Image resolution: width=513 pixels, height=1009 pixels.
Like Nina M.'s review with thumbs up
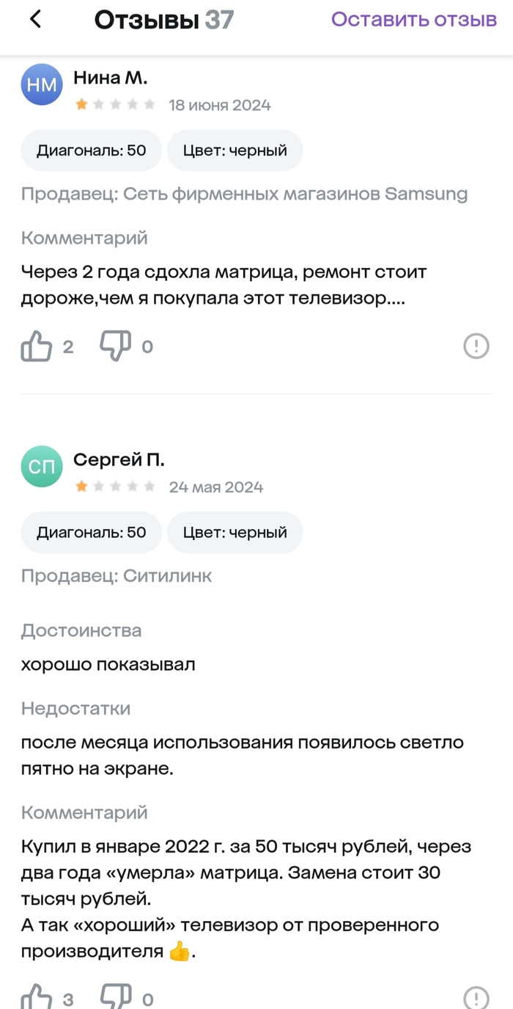[37, 346]
